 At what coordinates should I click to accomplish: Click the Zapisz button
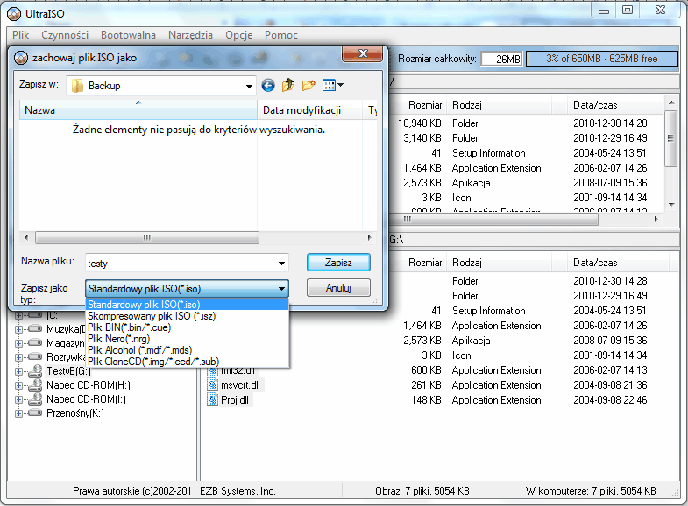coord(338,262)
